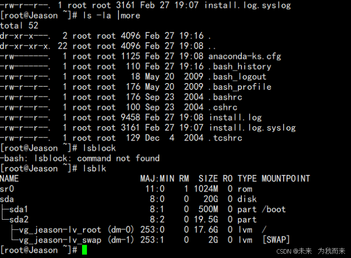Screen dimensions: 351x258
Task: Click the TYPE column header
Action: point(247,178)
